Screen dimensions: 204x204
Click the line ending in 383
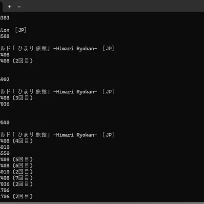[5, 18]
